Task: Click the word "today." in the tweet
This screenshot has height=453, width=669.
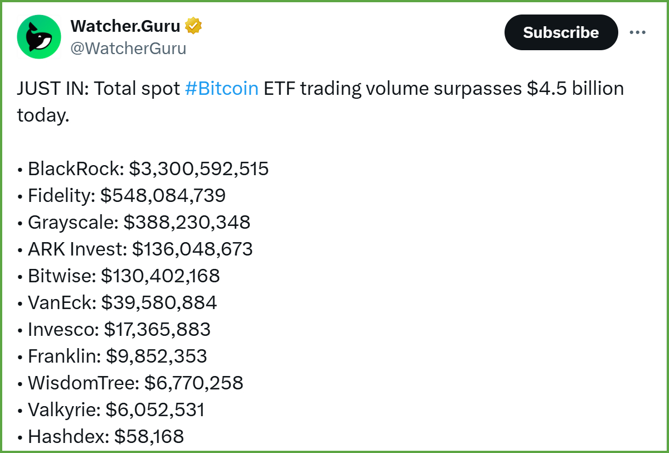Action: click(43, 115)
